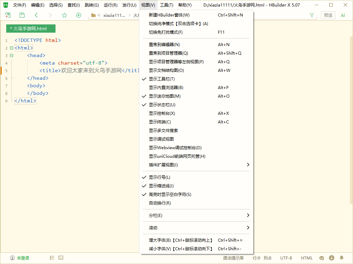The width and height of the screenshot is (353, 264).
Task: Click the chat bubble icon in status bar
Action: click(322, 258)
